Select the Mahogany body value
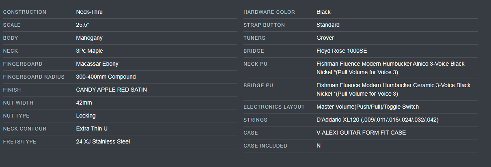 [x=89, y=38]
